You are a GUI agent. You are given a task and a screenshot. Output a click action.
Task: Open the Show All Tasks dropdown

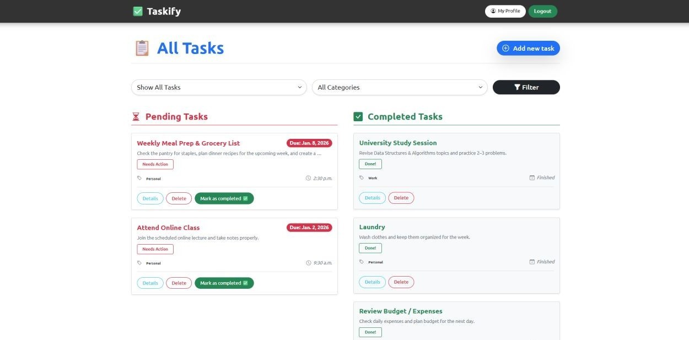(x=218, y=87)
